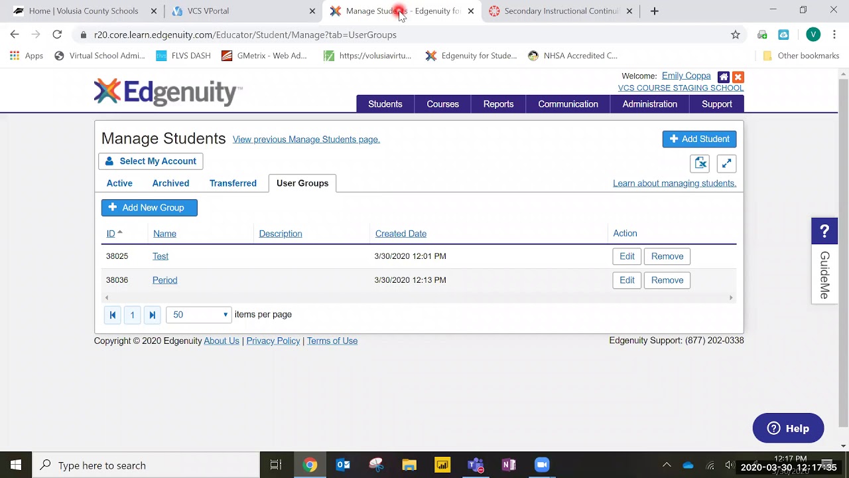849x478 pixels.
Task: Click page number 1 in pager
Action: [x=133, y=315]
